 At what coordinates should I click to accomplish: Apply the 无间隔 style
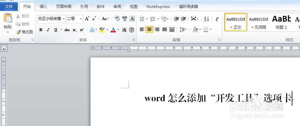(258, 22)
